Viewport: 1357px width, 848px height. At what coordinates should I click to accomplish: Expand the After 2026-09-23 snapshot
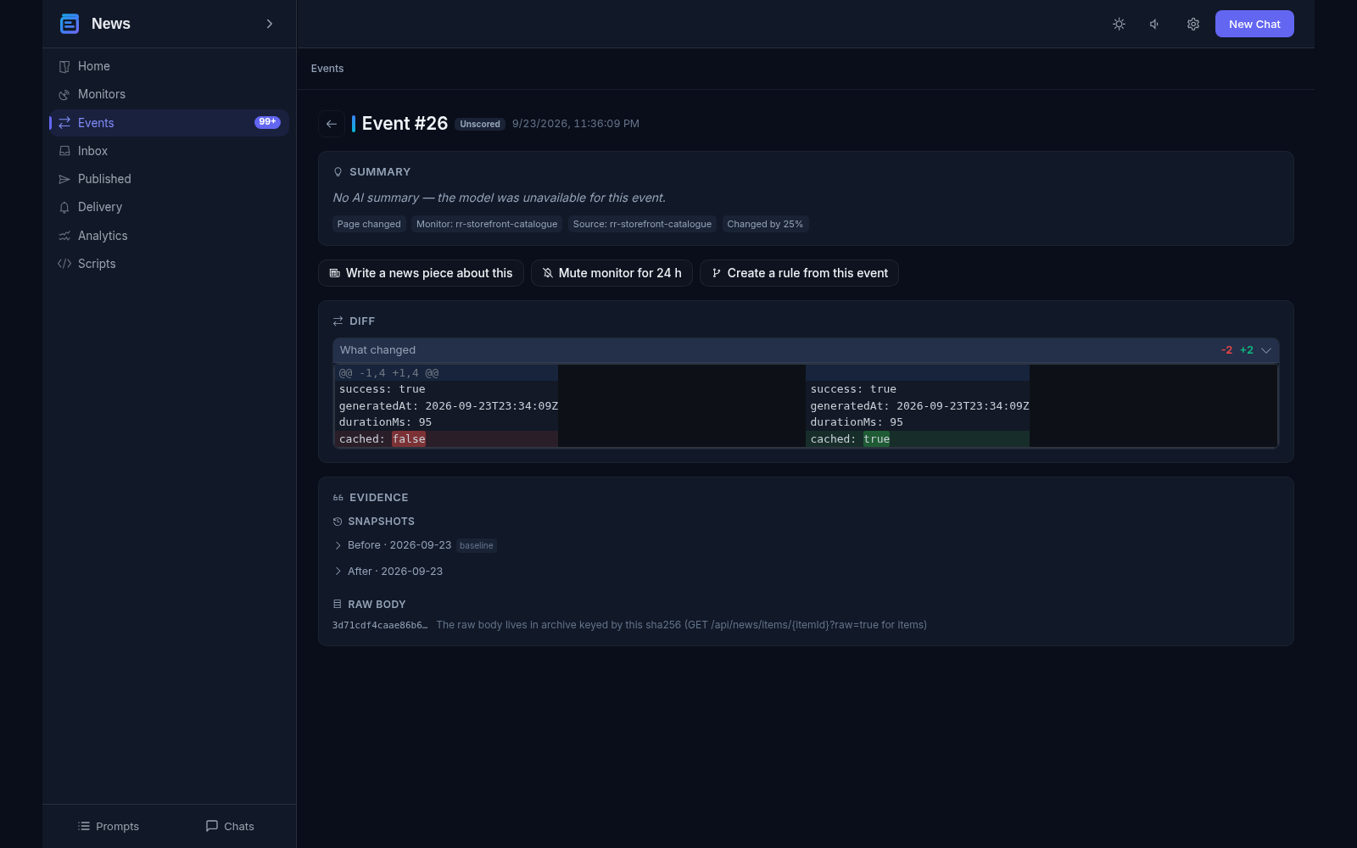point(388,572)
